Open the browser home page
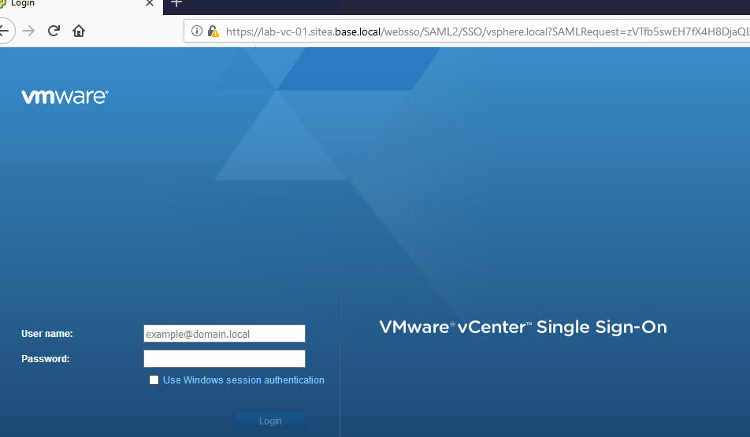This screenshot has width=750, height=437. click(x=79, y=31)
